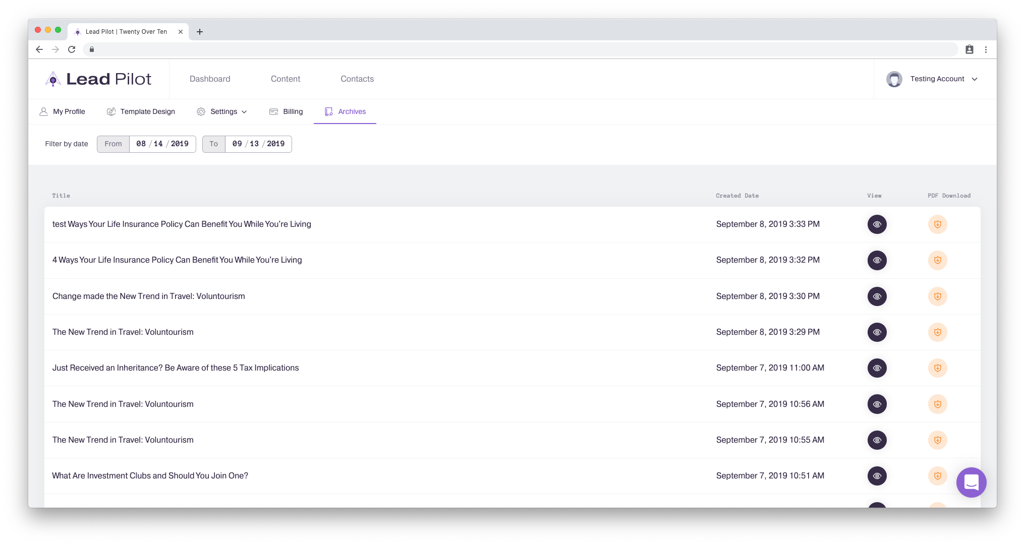Expand the Settings dropdown

coord(222,112)
